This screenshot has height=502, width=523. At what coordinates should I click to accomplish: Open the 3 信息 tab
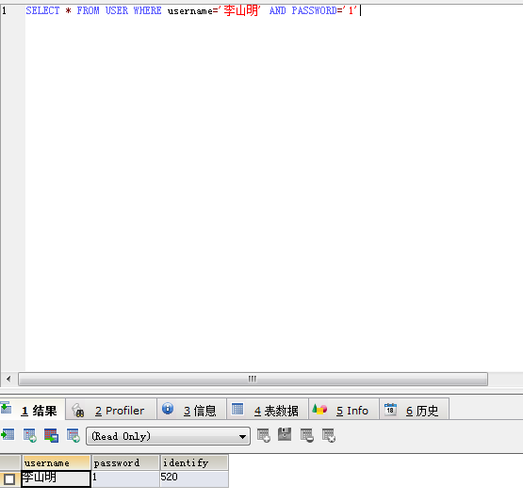click(x=192, y=410)
